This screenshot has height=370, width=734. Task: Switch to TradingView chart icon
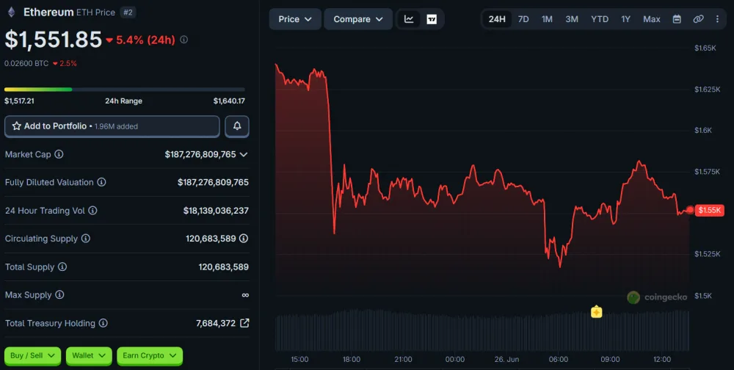[432, 19]
